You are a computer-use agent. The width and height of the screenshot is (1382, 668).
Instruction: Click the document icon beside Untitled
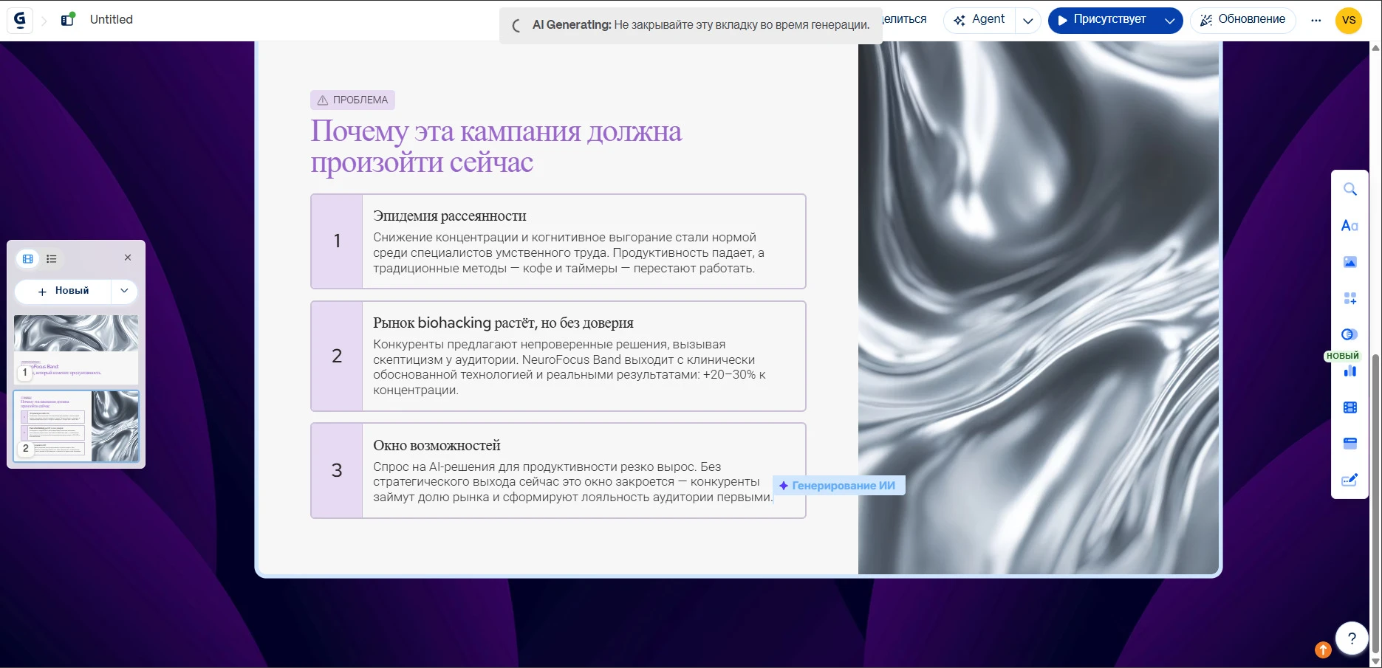pos(68,20)
